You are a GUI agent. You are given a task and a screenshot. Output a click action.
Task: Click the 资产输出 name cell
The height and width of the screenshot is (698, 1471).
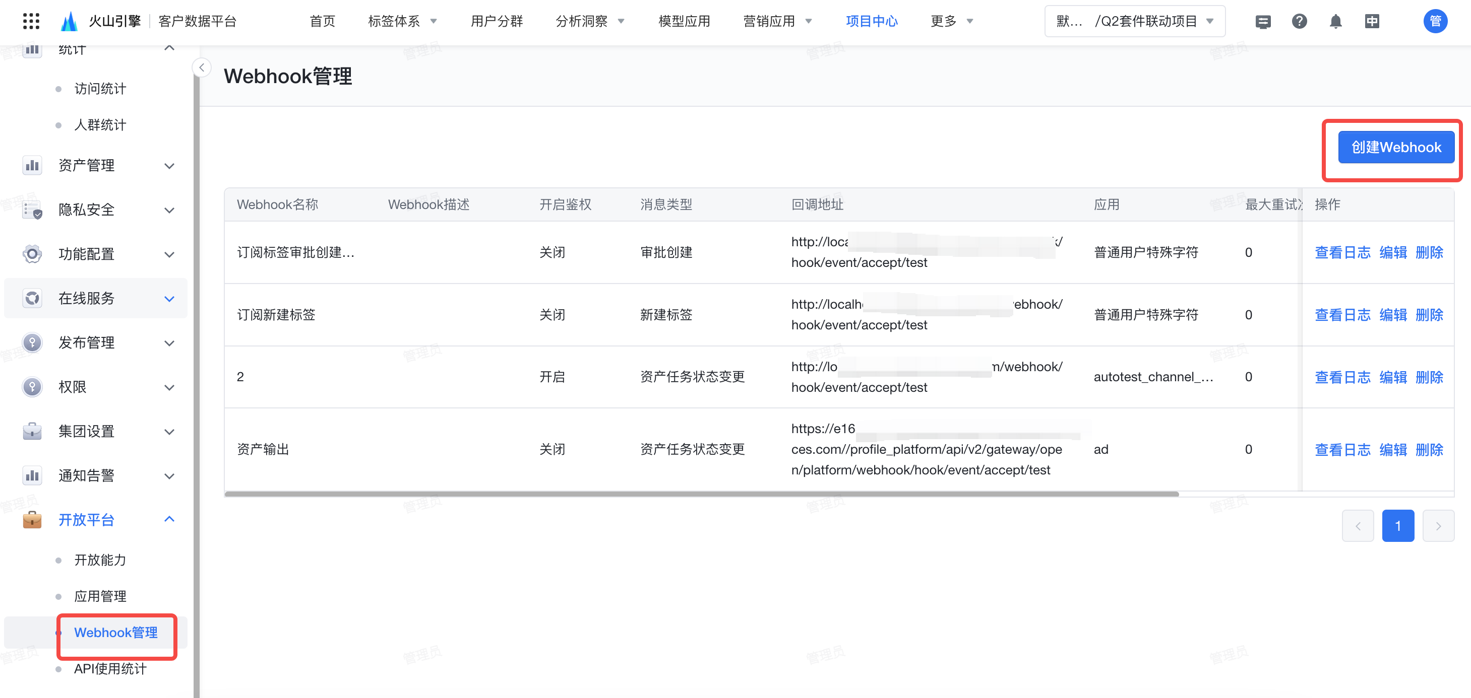point(263,449)
